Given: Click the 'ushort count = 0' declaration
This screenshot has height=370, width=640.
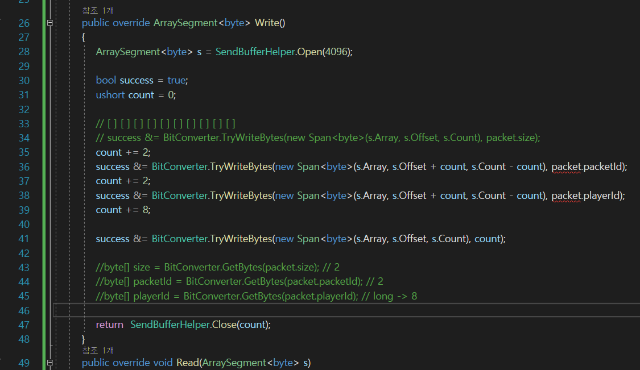Looking at the screenshot, I should click(x=136, y=95).
